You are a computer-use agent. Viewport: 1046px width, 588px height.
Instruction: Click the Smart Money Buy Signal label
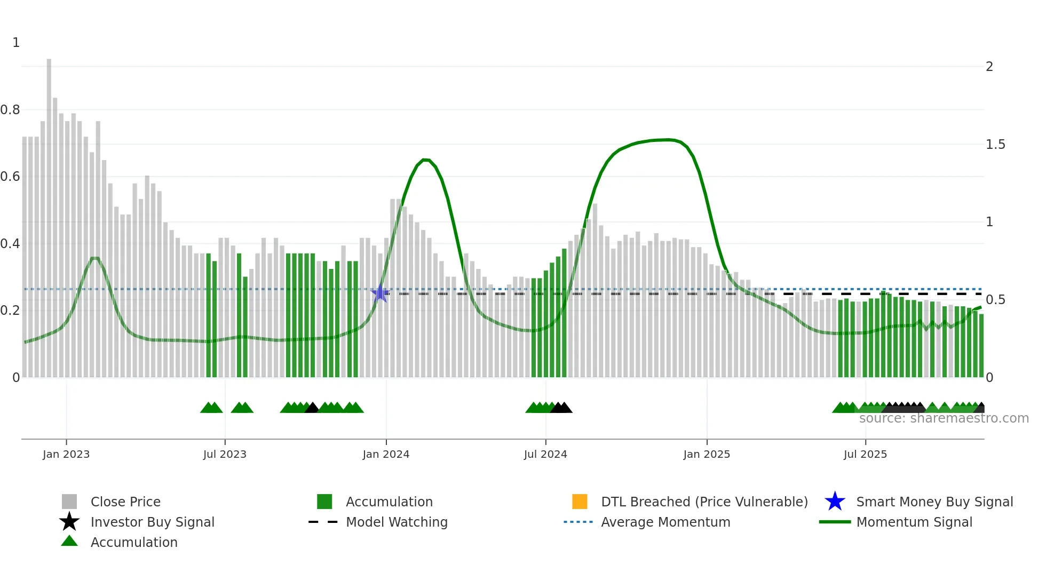(x=934, y=502)
